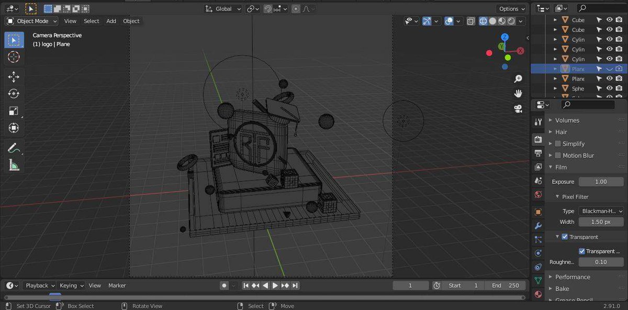The image size is (628, 310).
Task: Toggle snapping magnet button
Action: tap(268, 8)
